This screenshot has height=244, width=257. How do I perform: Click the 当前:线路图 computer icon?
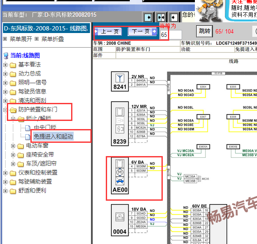6,56
